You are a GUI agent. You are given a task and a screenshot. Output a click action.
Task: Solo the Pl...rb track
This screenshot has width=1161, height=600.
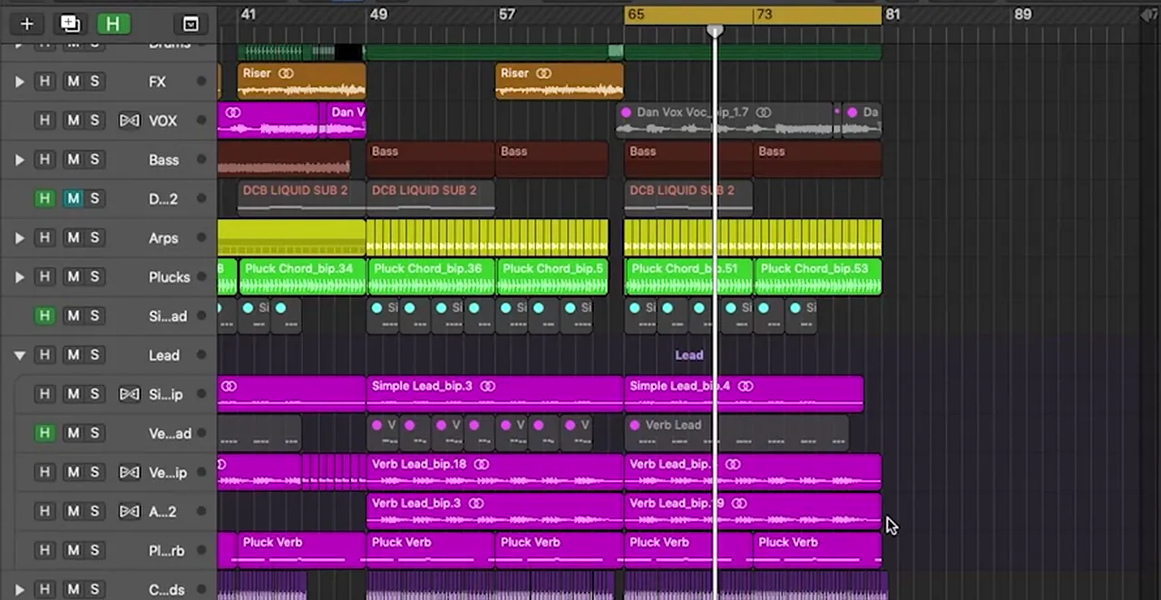(94, 550)
